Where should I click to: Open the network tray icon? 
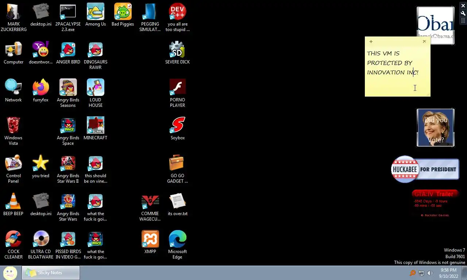coord(421,273)
